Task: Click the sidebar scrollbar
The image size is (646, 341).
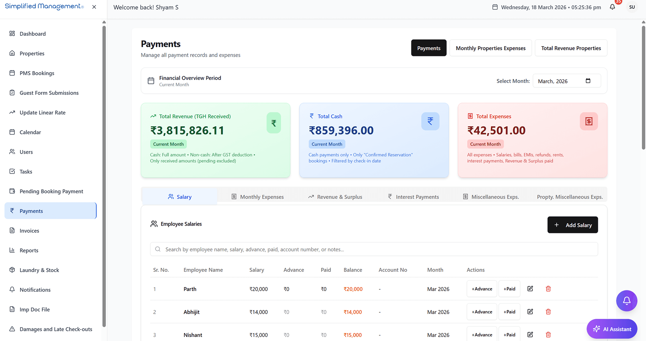Action: 104,176
